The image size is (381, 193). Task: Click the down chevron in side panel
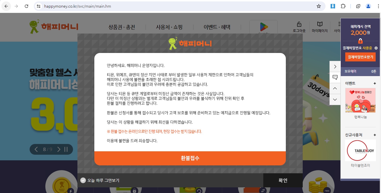pyautogui.click(x=335, y=99)
